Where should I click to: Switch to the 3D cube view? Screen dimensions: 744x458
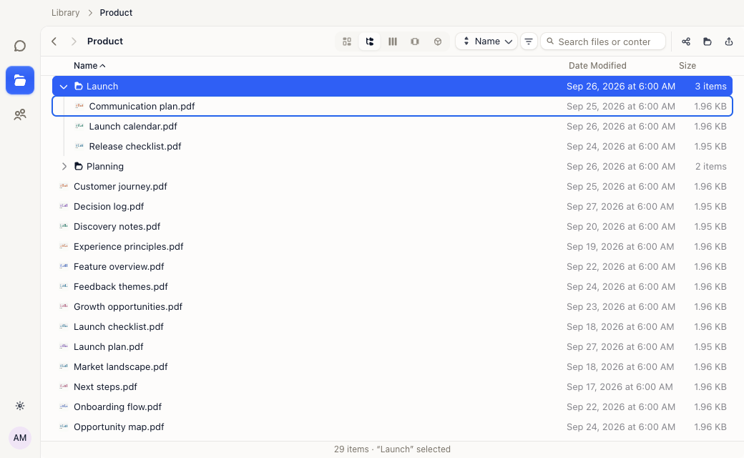(x=438, y=42)
